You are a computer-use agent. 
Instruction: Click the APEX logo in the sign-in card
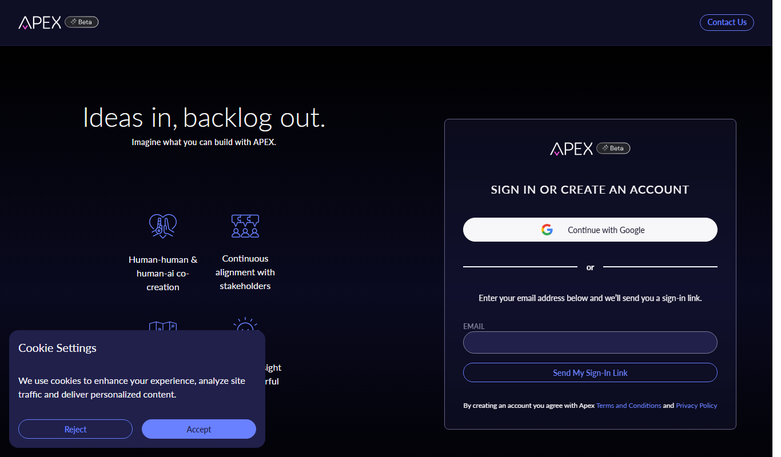click(572, 149)
